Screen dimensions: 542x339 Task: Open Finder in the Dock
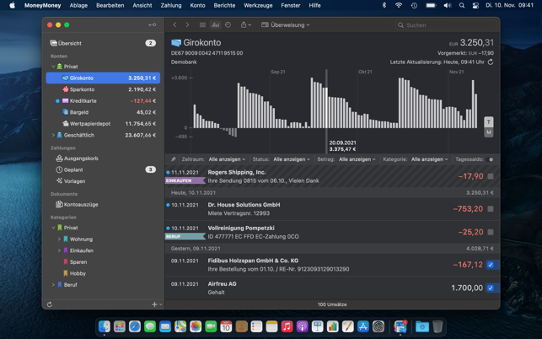(104, 326)
